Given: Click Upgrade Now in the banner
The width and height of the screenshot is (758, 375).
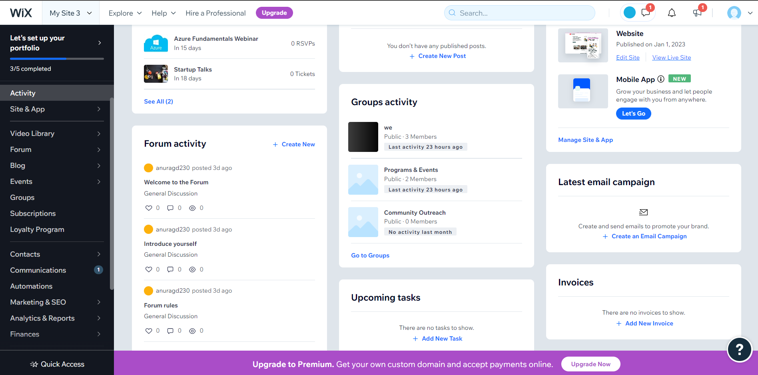Looking at the screenshot, I should point(590,364).
